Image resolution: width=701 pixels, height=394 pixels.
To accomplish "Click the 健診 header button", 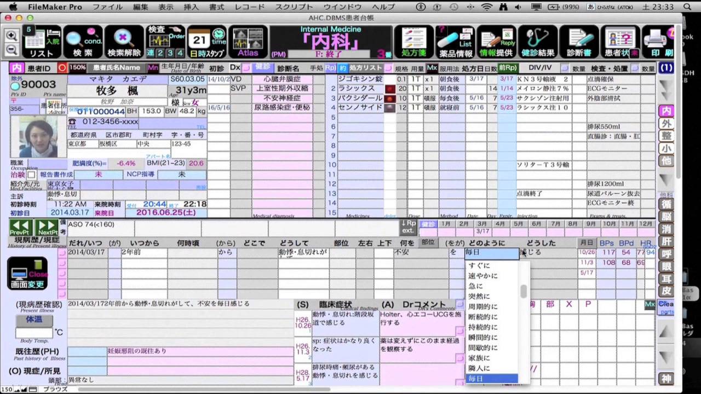I will [263, 68].
